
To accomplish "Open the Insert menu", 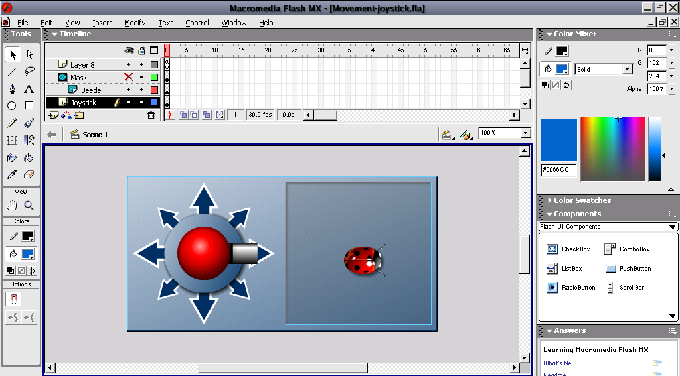I will [102, 23].
